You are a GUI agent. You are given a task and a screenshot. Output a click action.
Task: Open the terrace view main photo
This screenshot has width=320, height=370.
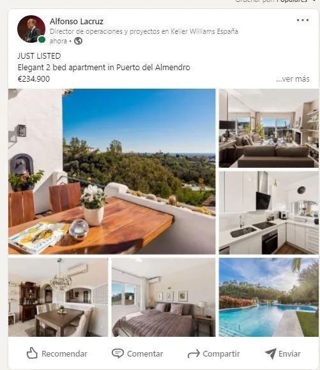pos(112,172)
